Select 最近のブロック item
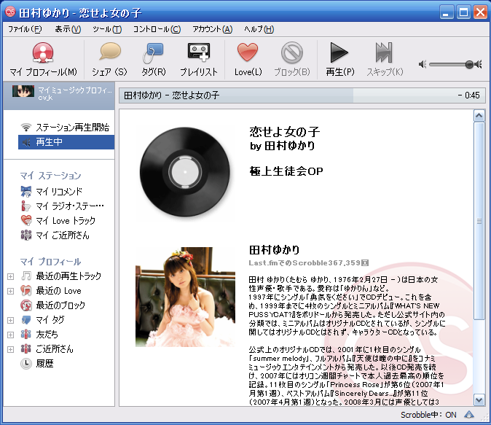This screenshot has height=425, width=491. (60, 305)
